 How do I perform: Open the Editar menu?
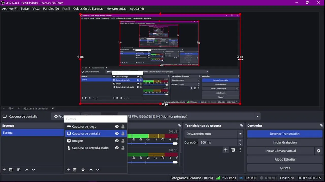[x=25, y=9]
